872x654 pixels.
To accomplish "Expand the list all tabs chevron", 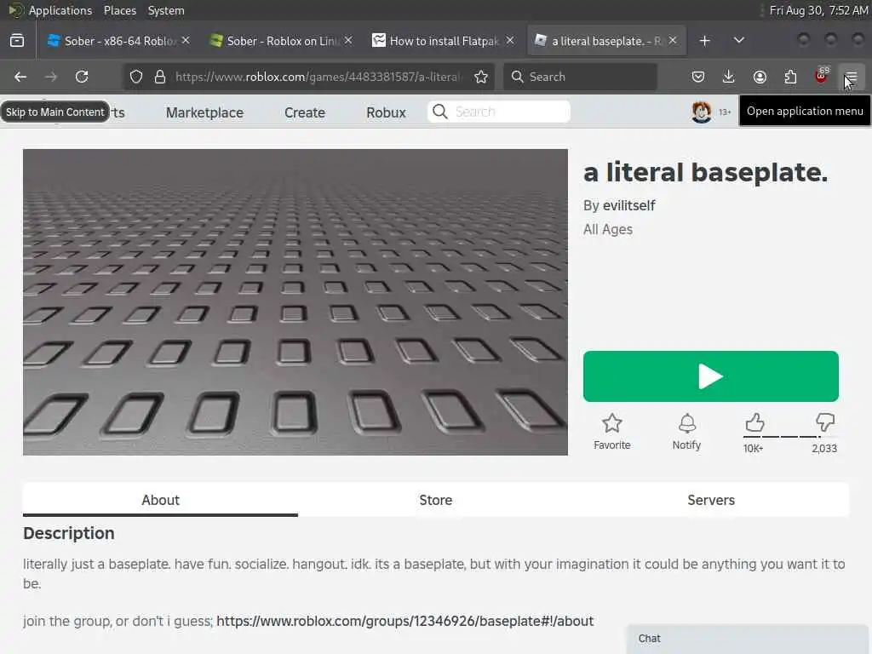I will (x=739, y=41).
